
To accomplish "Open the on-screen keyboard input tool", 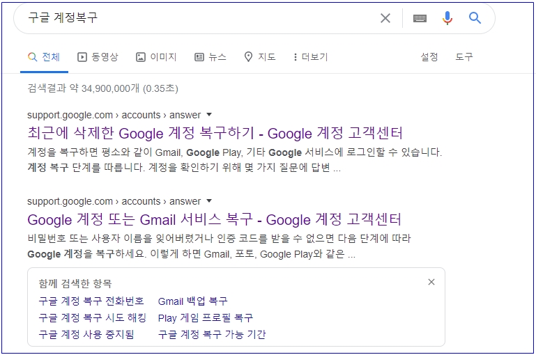I will (x=420, y=18).
